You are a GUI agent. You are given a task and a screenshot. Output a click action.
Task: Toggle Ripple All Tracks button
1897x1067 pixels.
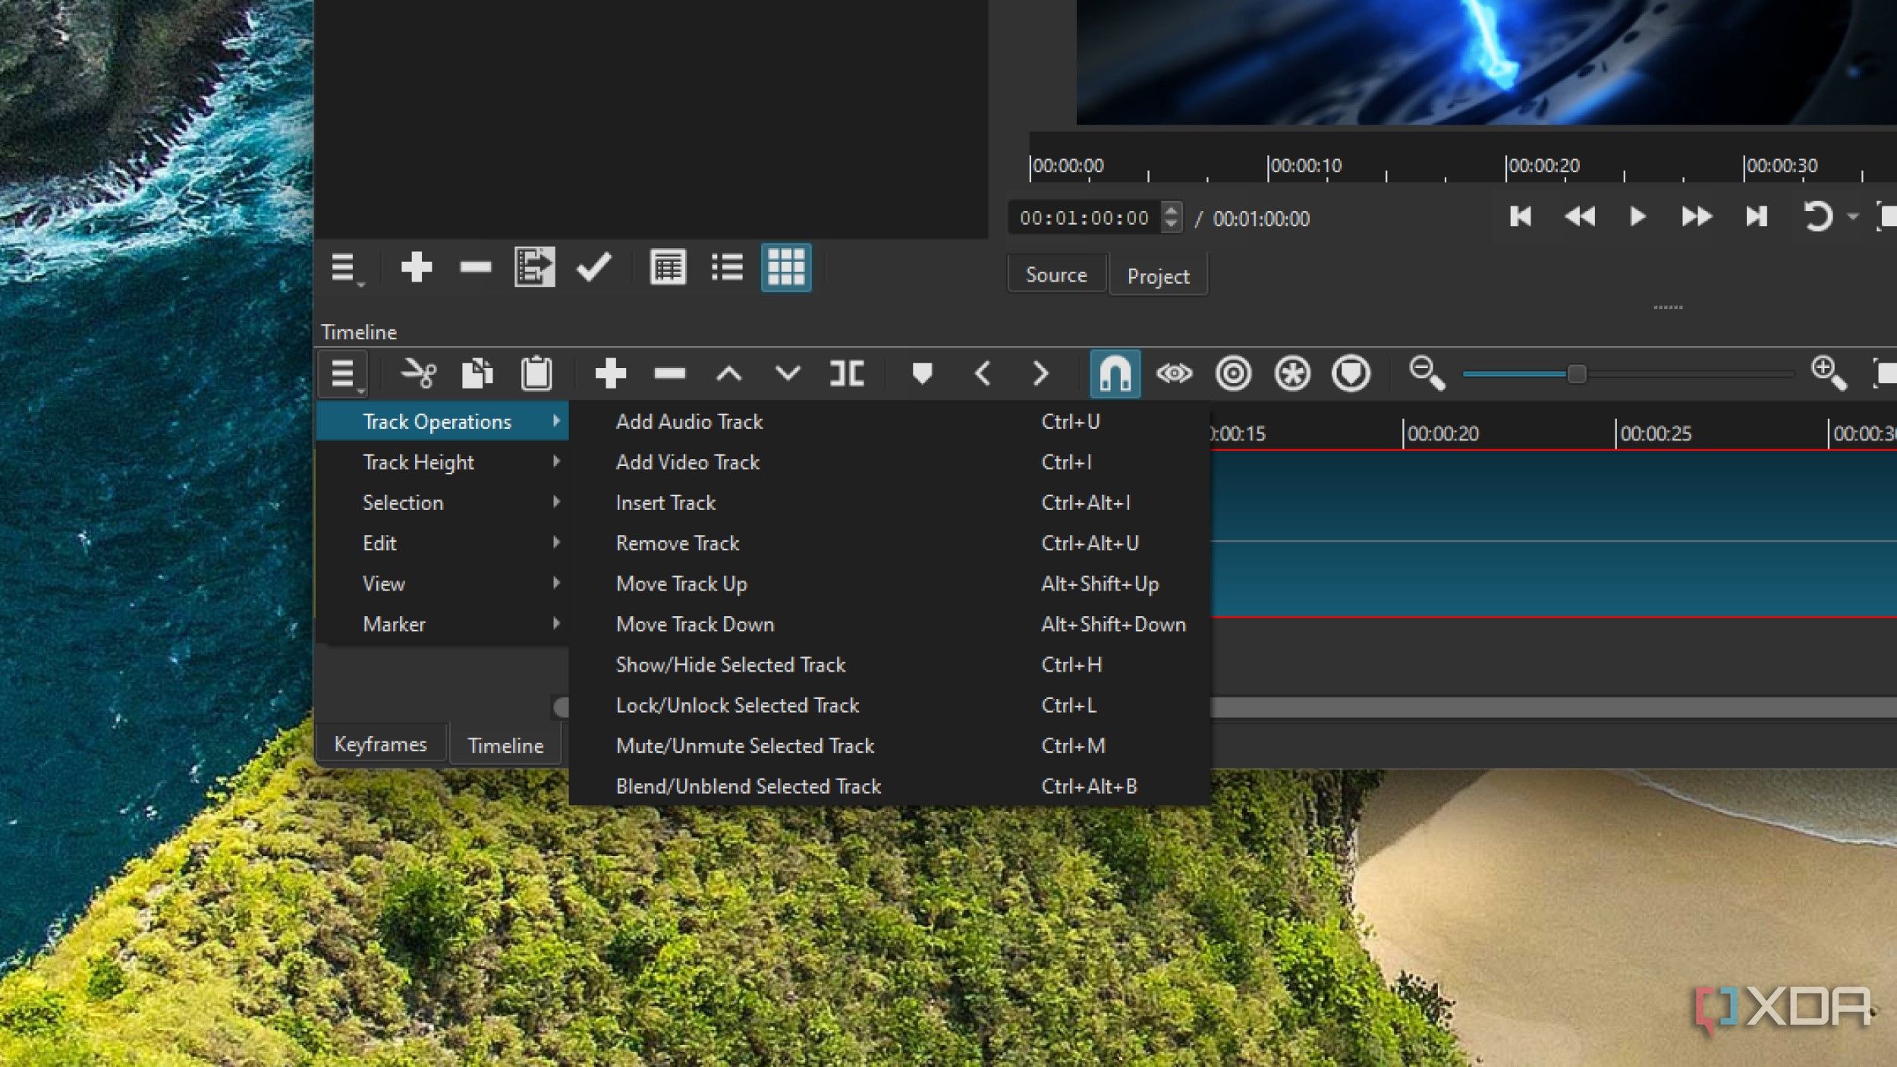tap(1292, 373)
